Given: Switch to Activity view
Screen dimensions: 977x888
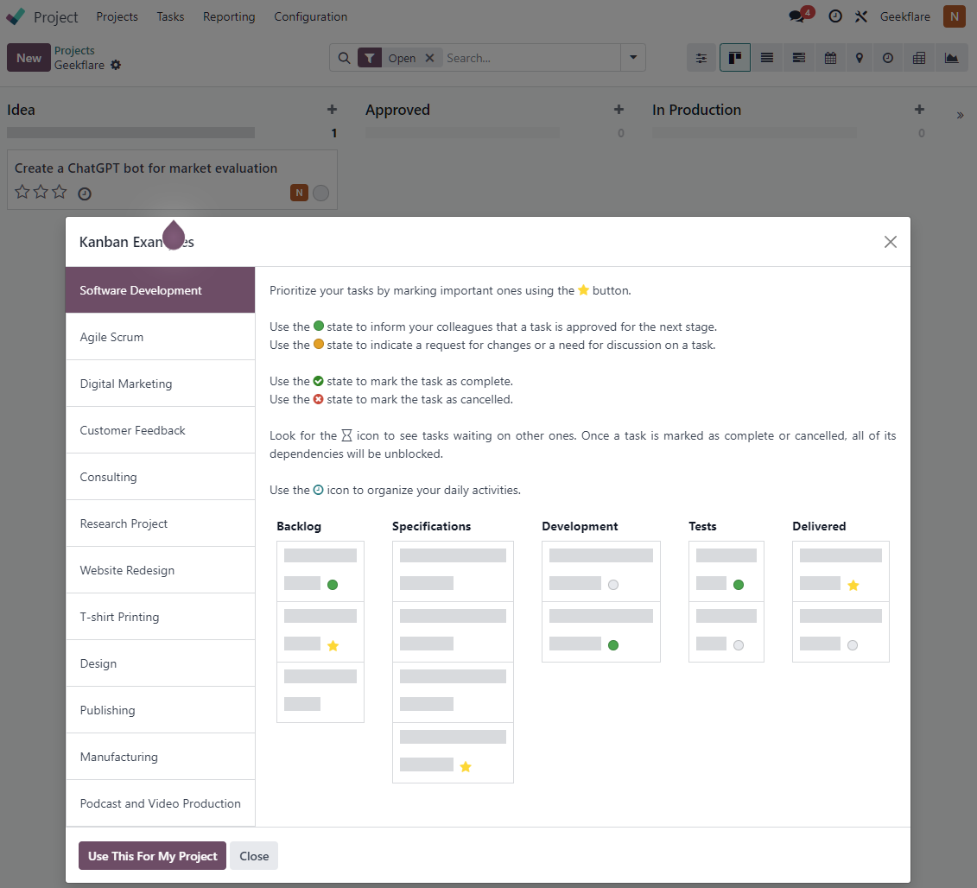Looking at the screenshot, I should click(888, 58).
